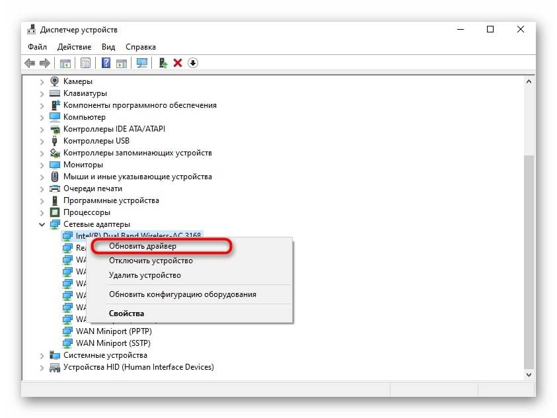Select WAN Miniport (SSTP) adapter
This screenshot has height=418, width=557.
(x=113, y=343)
